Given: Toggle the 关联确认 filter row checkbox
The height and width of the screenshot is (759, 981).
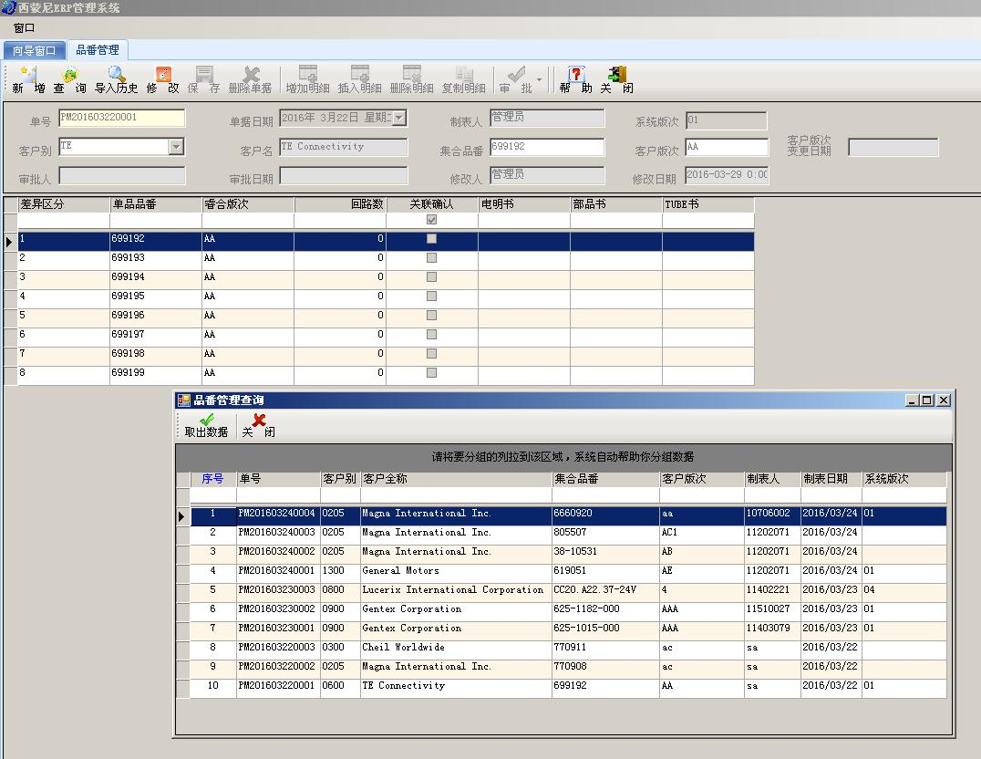Looking at the screenshot, I should (431, 220).
